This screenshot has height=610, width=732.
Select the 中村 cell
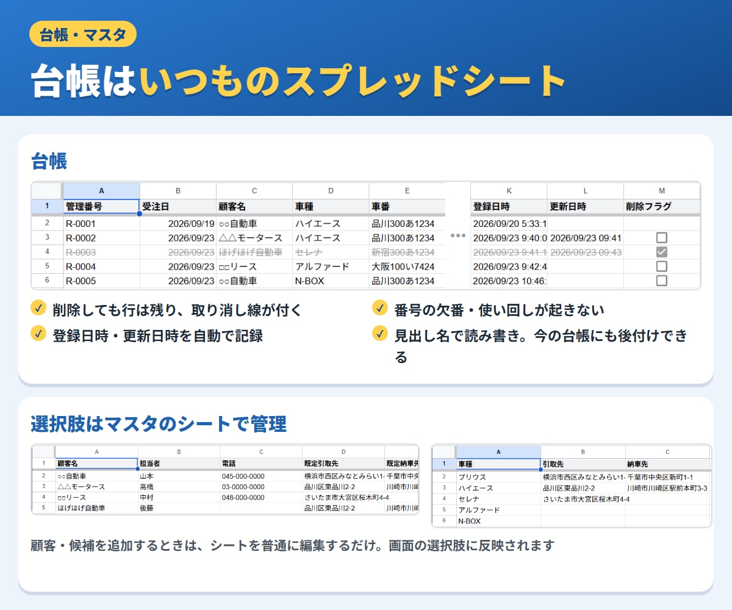click(x=179, y=497)
